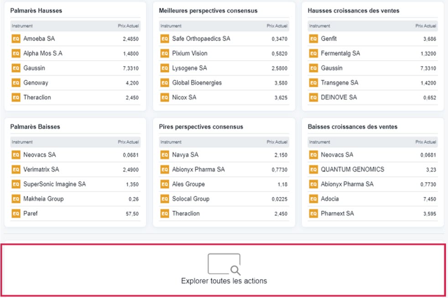This screenshot has width=448, height=298.
Task: Click the EQ icon beside Transgene SA
Action: click(313, 83)
